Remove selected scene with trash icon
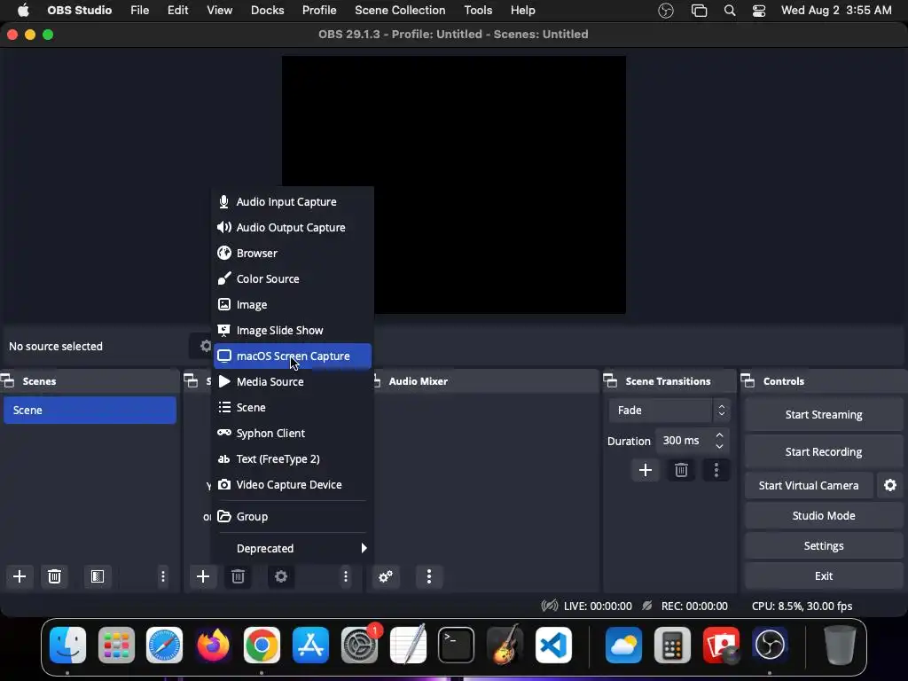Image resolution: width=908 pixels, height=681 pixels. [54, 576]
